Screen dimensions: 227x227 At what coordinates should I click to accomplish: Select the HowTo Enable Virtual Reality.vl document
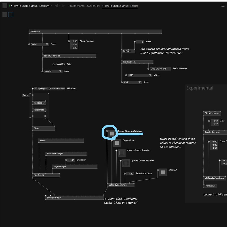click(30, 6)
